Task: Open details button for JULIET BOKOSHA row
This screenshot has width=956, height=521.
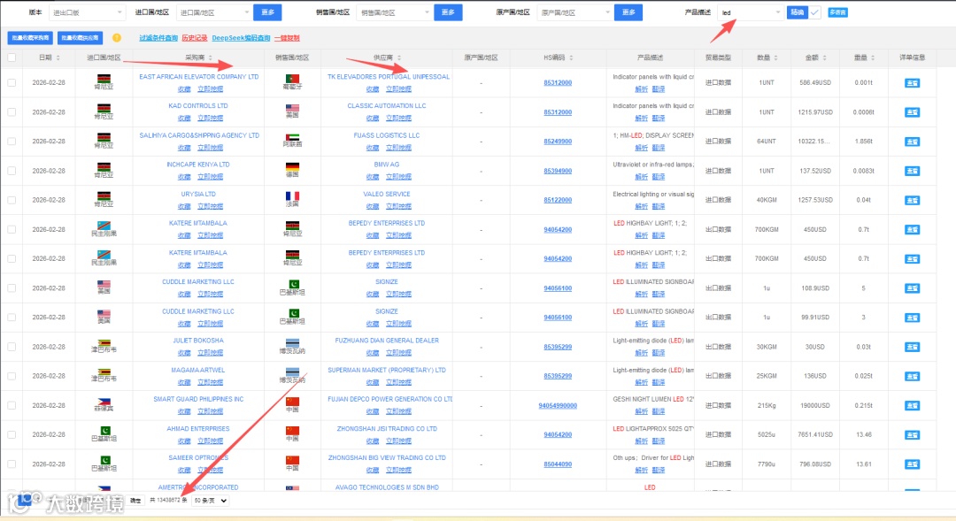Action: click(x=912, y=347)
